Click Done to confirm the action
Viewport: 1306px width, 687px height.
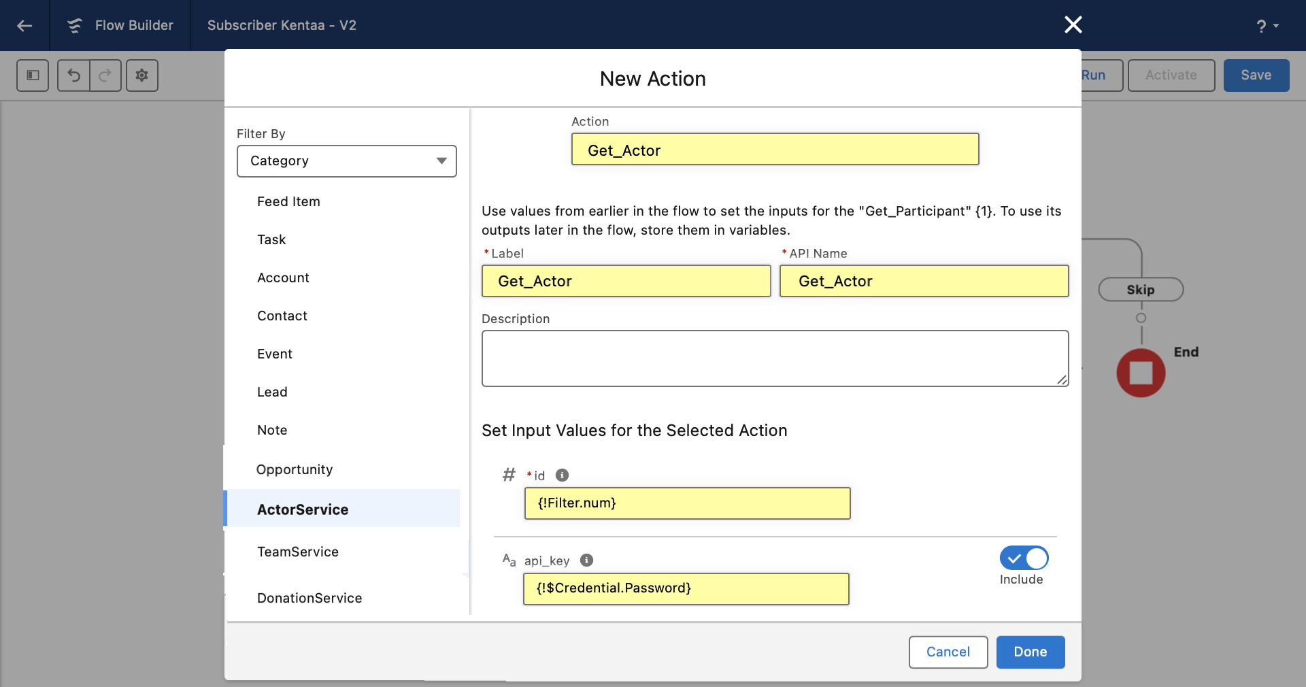click(x=1031, y=652)
